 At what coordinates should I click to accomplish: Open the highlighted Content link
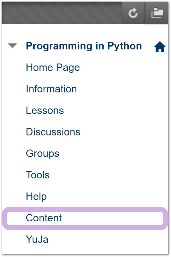click(44, 218)
